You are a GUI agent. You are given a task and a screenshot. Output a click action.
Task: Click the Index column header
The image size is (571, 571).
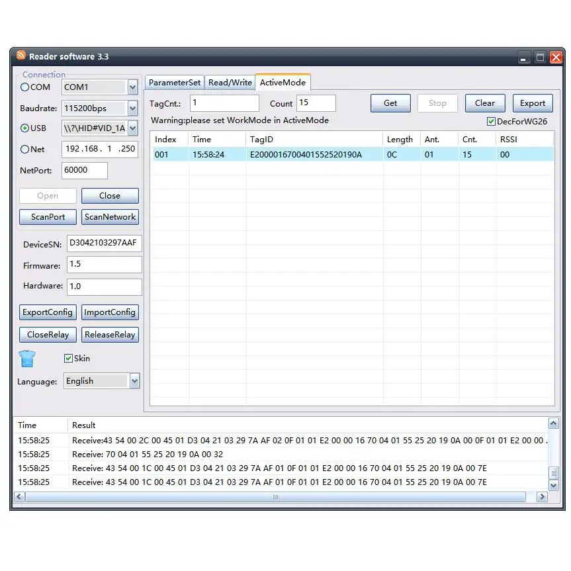[x=169, y=140]
